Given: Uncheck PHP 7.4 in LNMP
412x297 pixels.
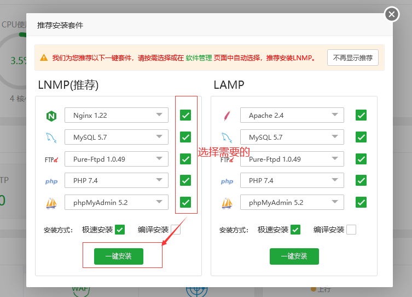Looking at the screenshot, I should [x=185, y=180].
